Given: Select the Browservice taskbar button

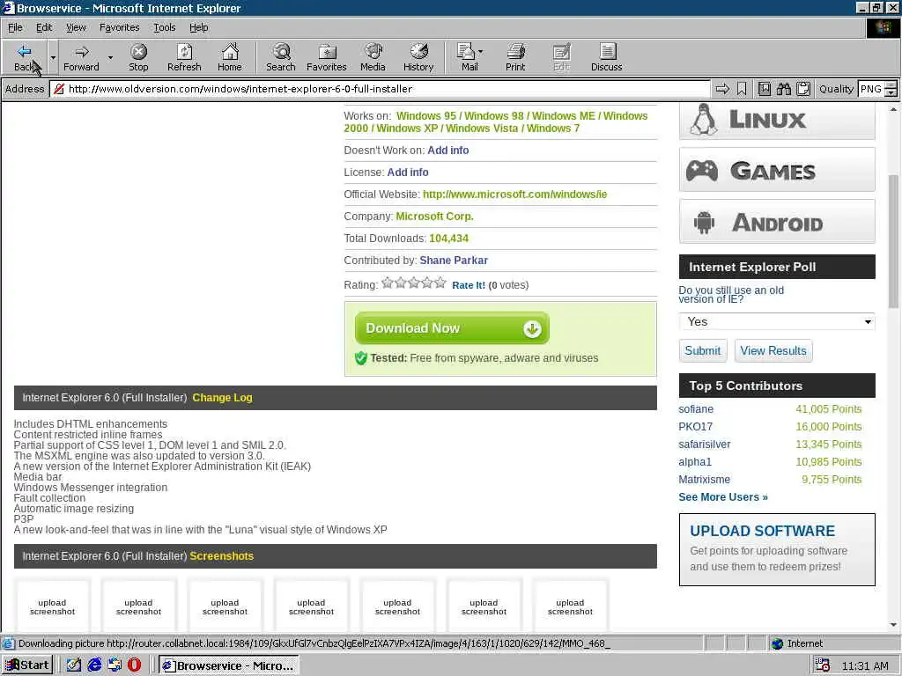Looking at the screenshot, I should tap(229, 665).
